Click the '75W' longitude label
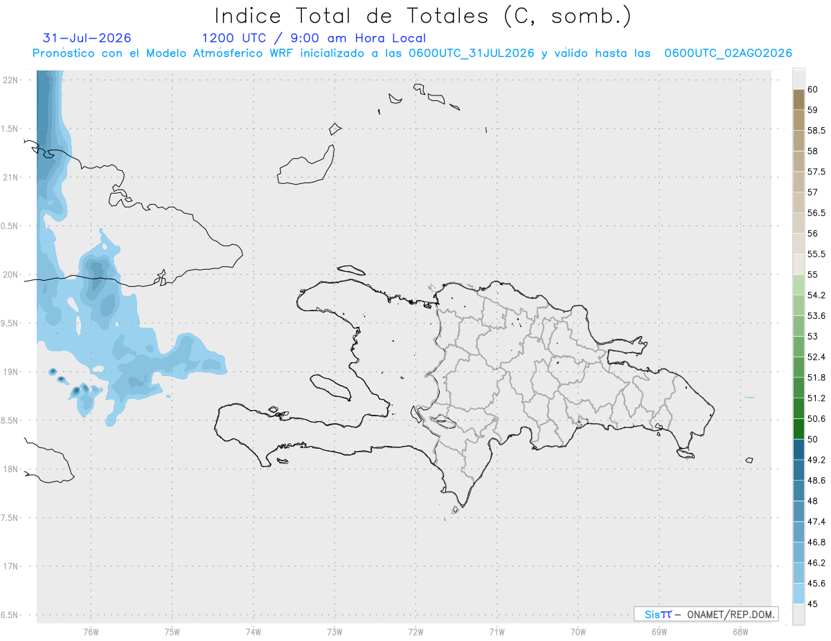The image size is (831, 641). point(172,631)
